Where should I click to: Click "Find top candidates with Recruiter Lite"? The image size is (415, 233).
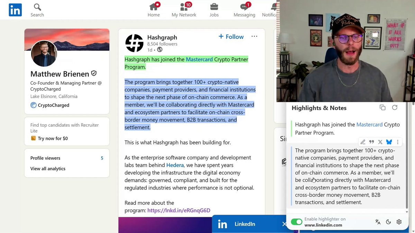(x=65, y=128)
